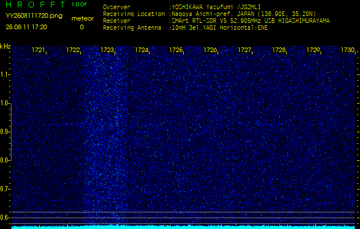
Task: Click the 0.8 frequency axis label
Action: (4, 160)
